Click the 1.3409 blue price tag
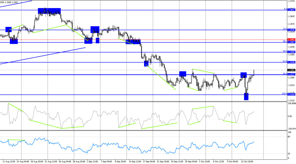This screenshot has width=296, height=164. [291, 52]
